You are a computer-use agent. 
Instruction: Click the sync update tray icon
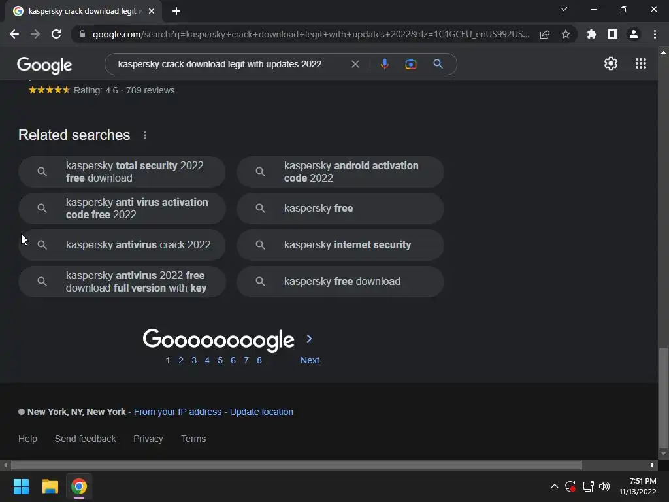pyautogui.click(x=570, y=486)
